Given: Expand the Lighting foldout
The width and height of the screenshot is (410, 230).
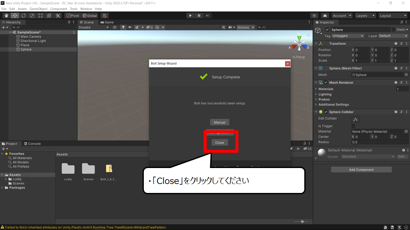Looking at the screenshot, I should (x=316, y=94).
